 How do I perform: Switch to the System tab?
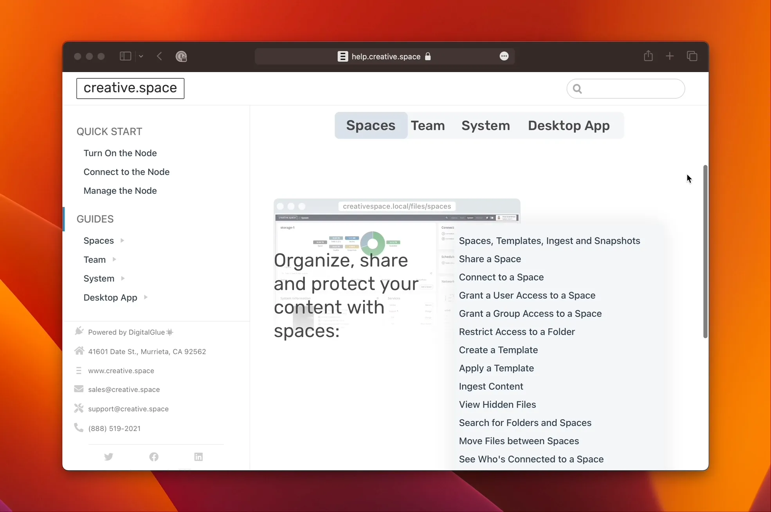(485, 125)
